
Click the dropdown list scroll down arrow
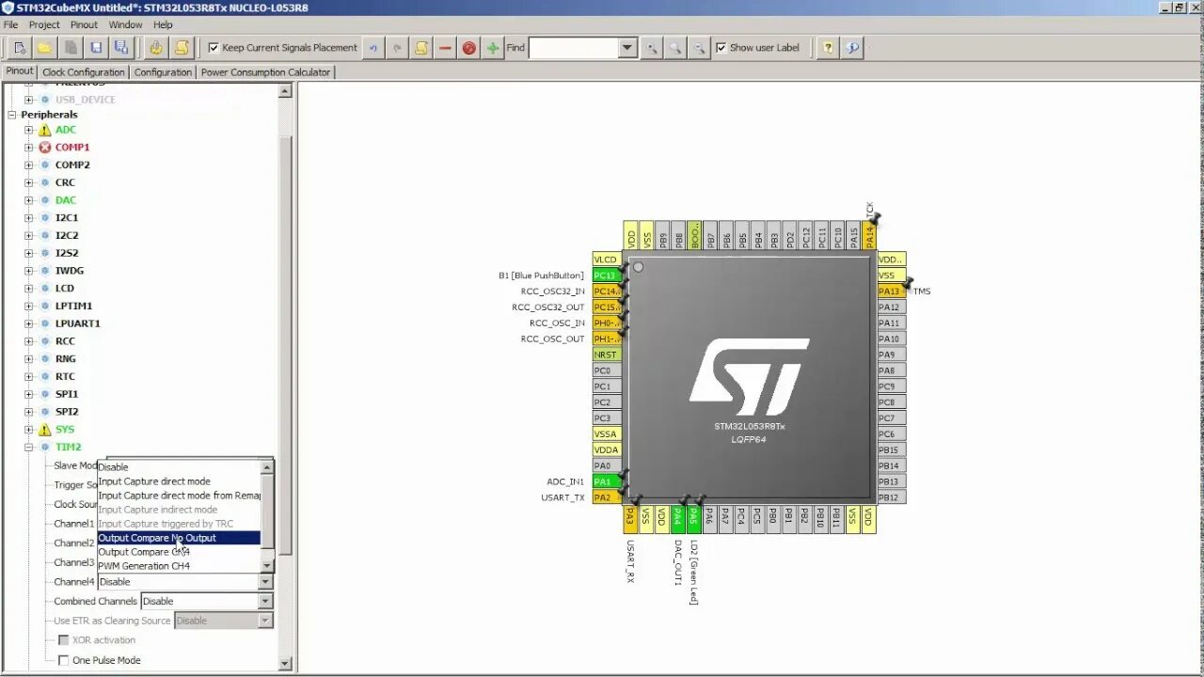pyautogui.click(x=267, y=566)
